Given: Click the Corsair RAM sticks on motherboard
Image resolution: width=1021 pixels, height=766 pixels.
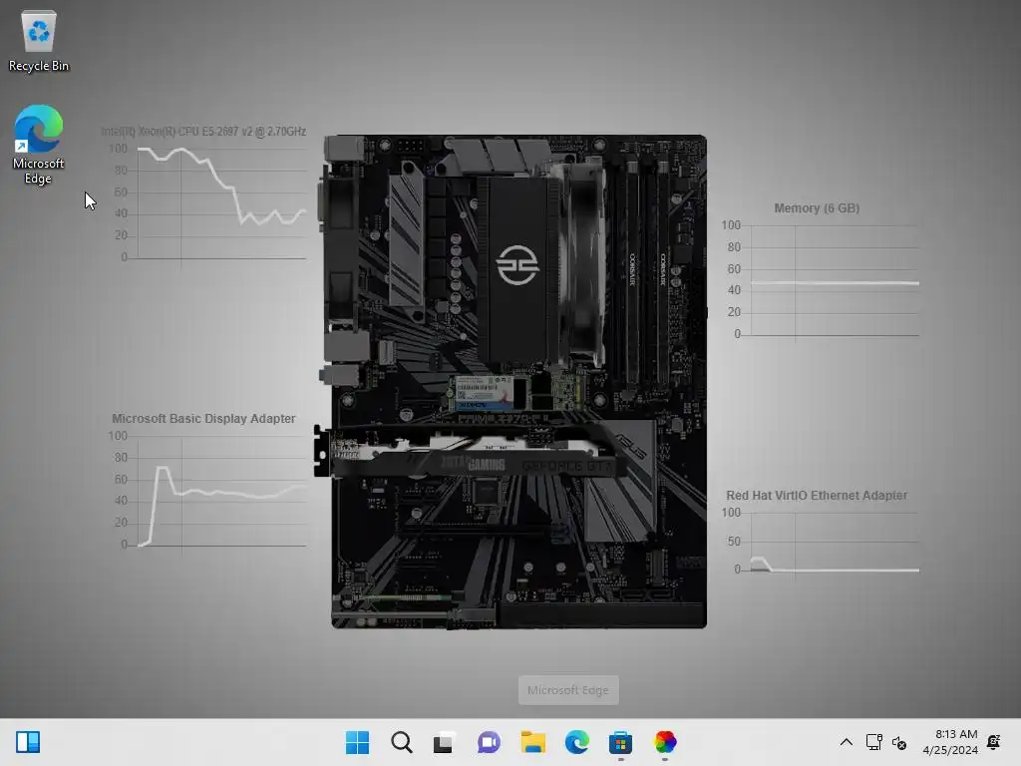Looking at the screenshot, I should (647, 273).
